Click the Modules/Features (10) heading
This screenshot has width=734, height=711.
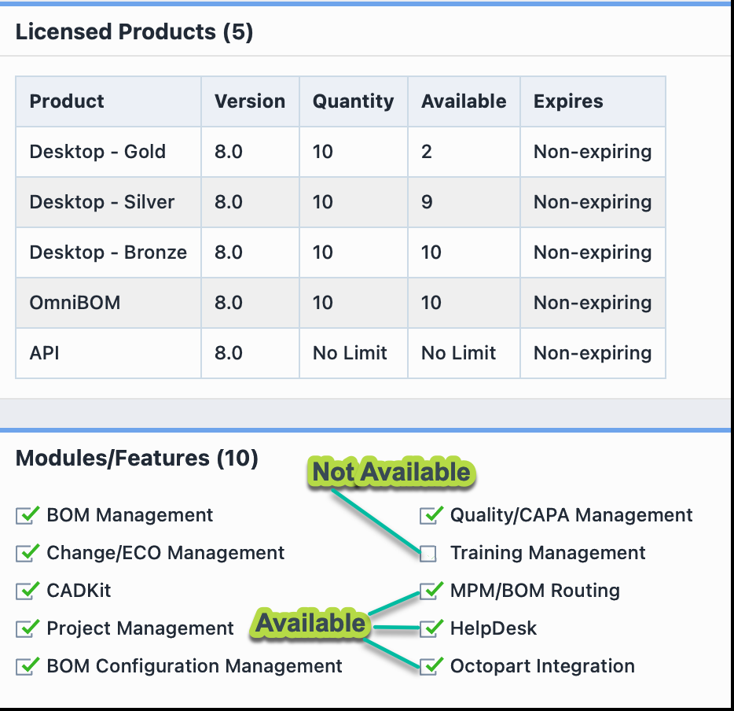[137, 459]
